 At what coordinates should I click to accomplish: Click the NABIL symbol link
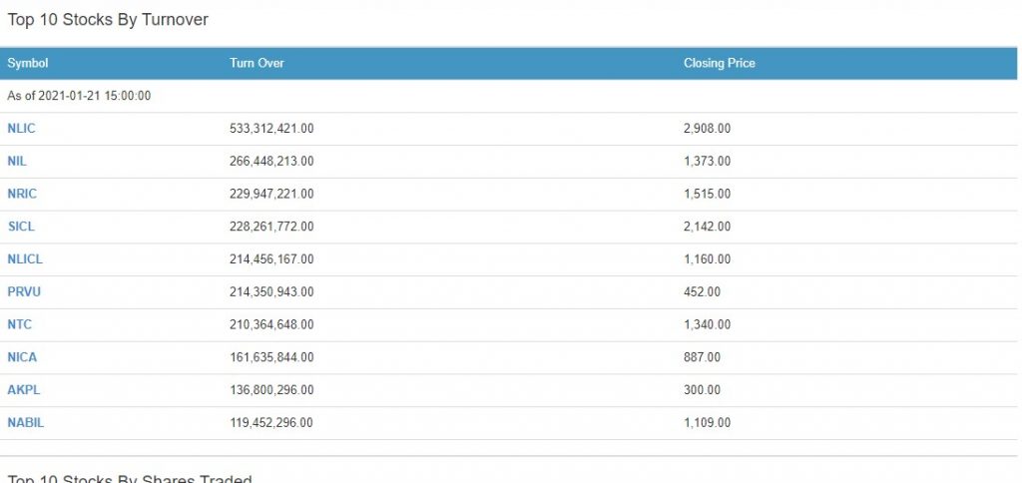(x=26, y=422)
